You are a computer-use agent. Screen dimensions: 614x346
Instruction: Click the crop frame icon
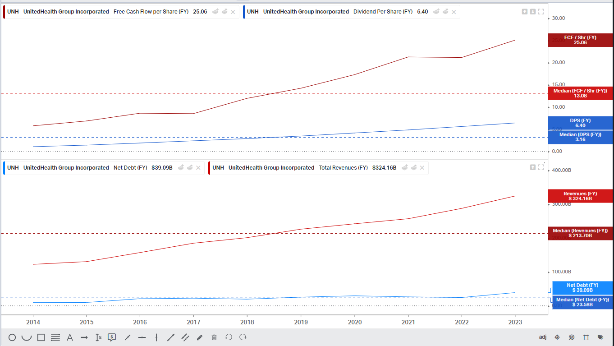[586, 337]
